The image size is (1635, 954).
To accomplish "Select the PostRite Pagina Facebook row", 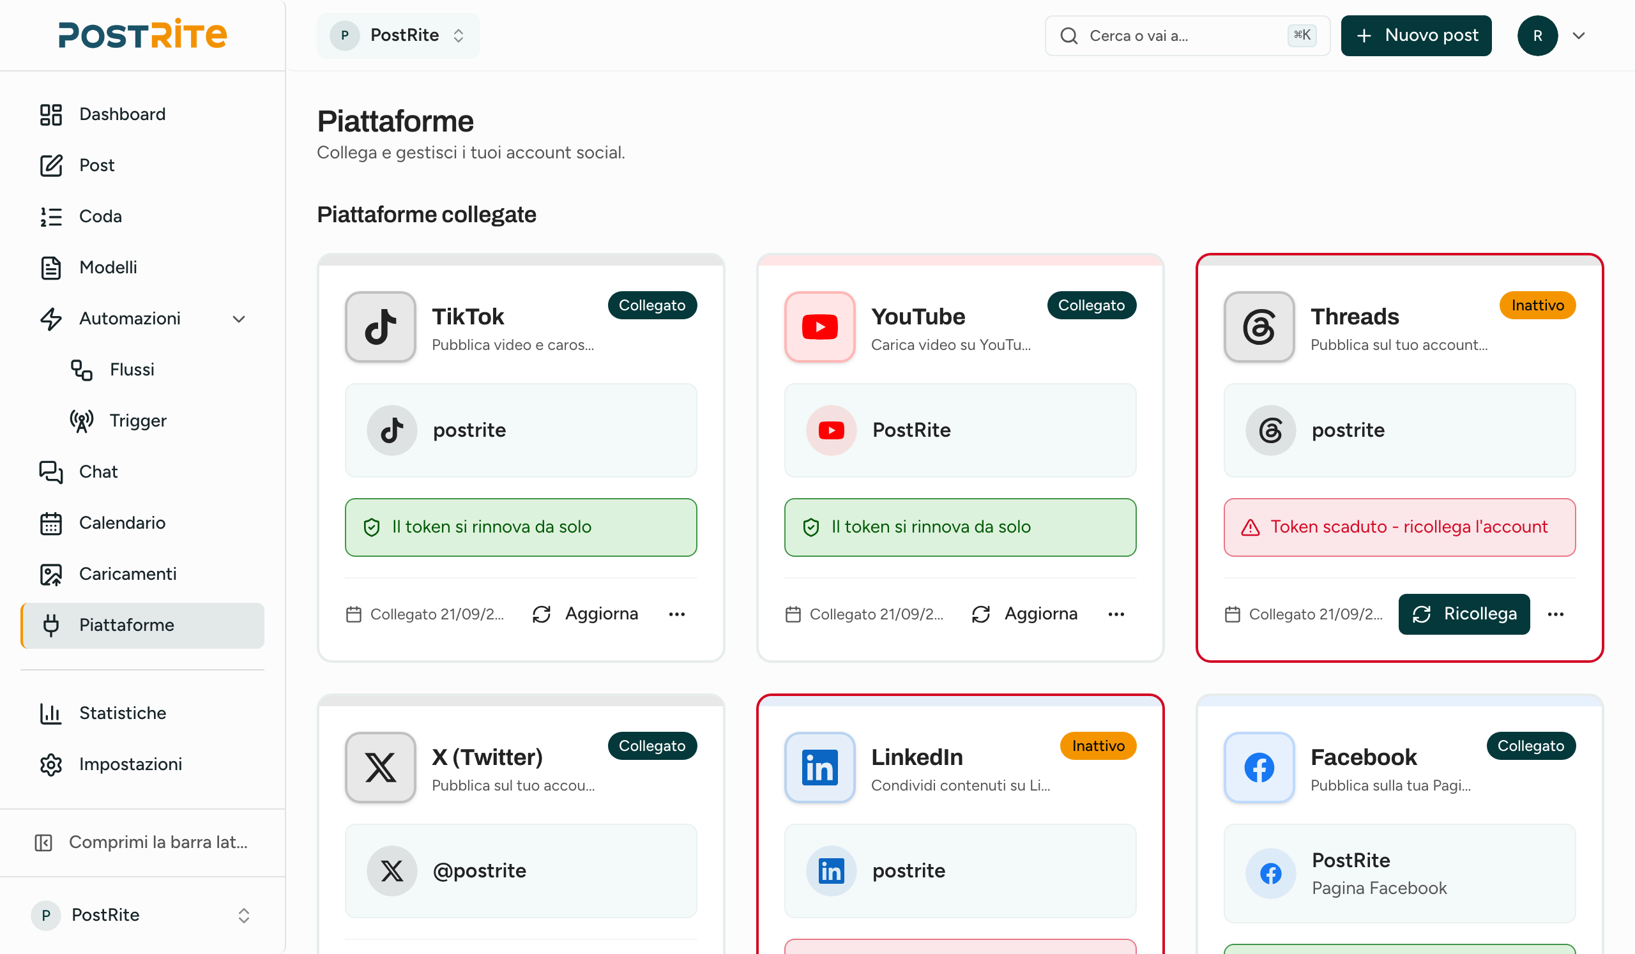I will tap(1399, 874).
